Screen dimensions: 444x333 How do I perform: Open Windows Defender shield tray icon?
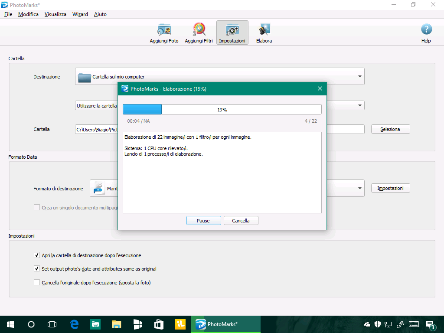378,324
